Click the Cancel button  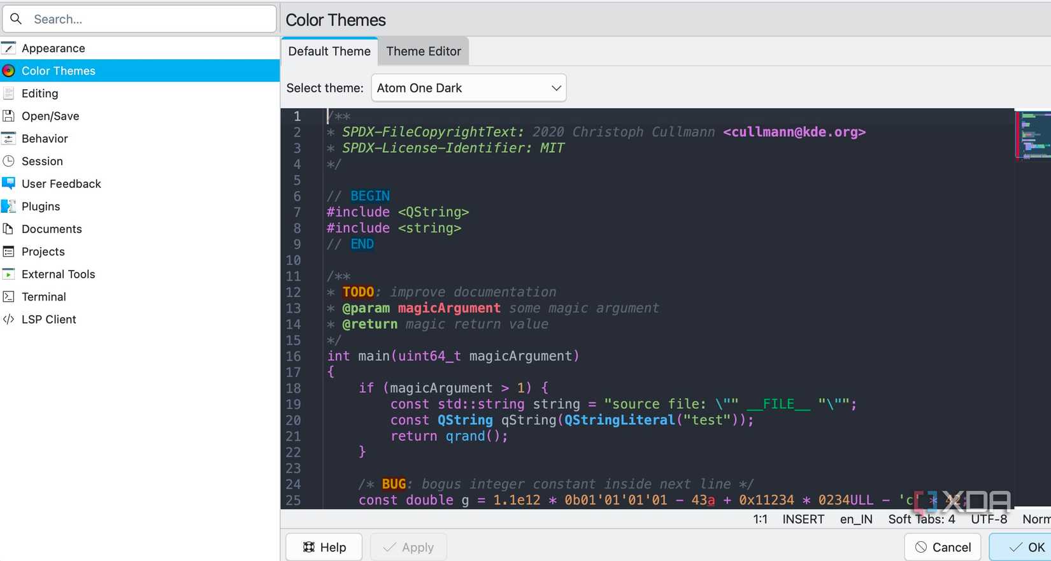coord(943,547)
